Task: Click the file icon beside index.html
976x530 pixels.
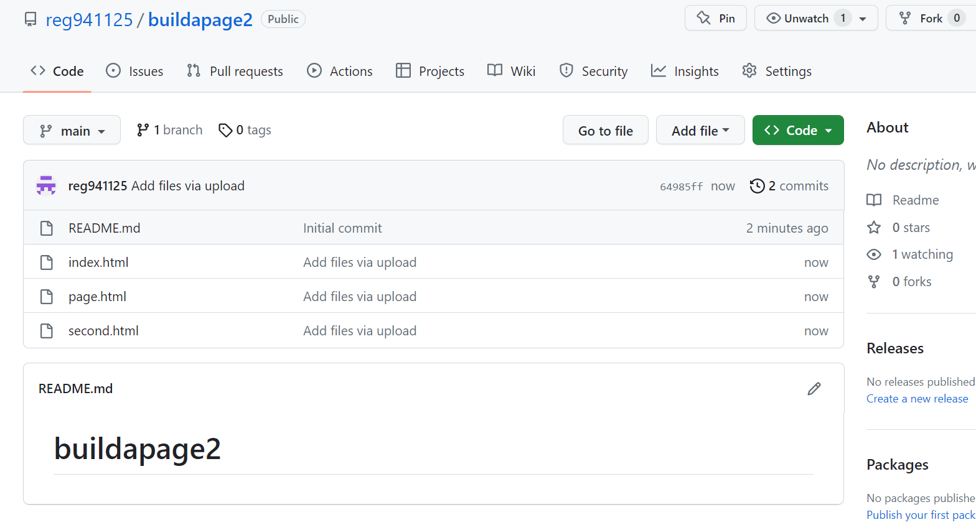Action: tap(47, 263)
